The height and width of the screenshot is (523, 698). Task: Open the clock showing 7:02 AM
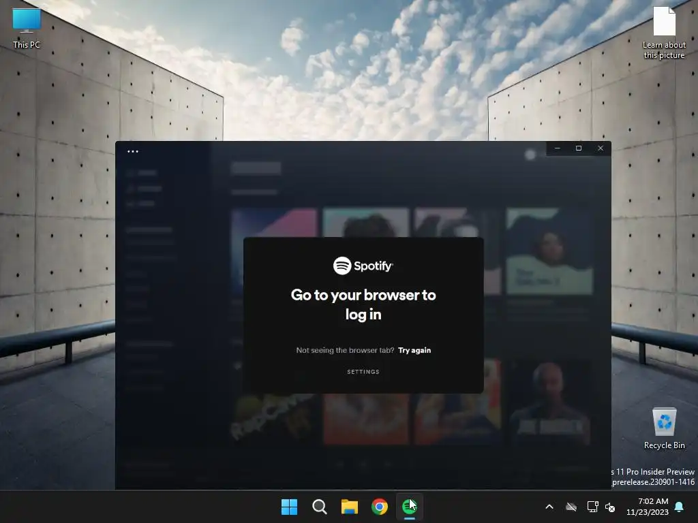click(x=648, y=507)
